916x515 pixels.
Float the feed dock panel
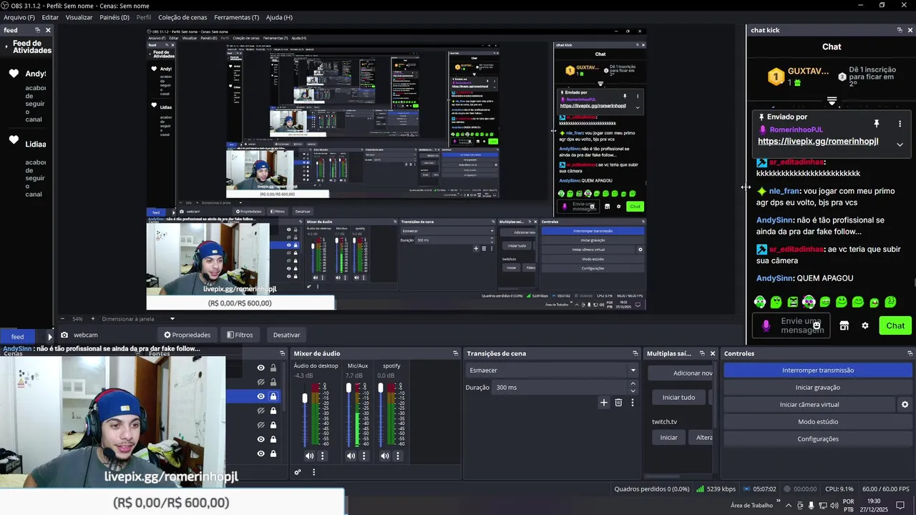coord(37,30)
